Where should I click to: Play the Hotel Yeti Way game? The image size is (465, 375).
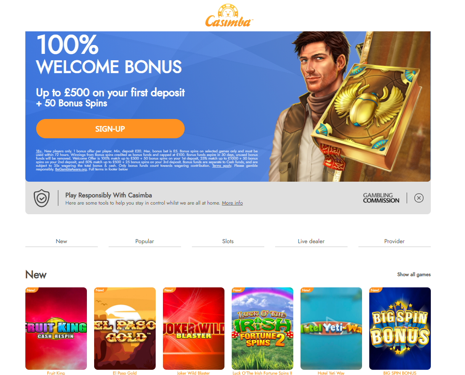pos(331,328)
